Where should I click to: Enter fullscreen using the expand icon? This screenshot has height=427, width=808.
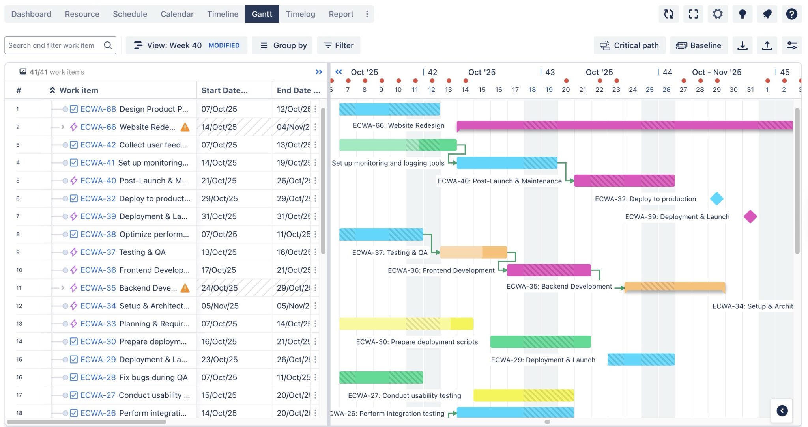point(693,14)
